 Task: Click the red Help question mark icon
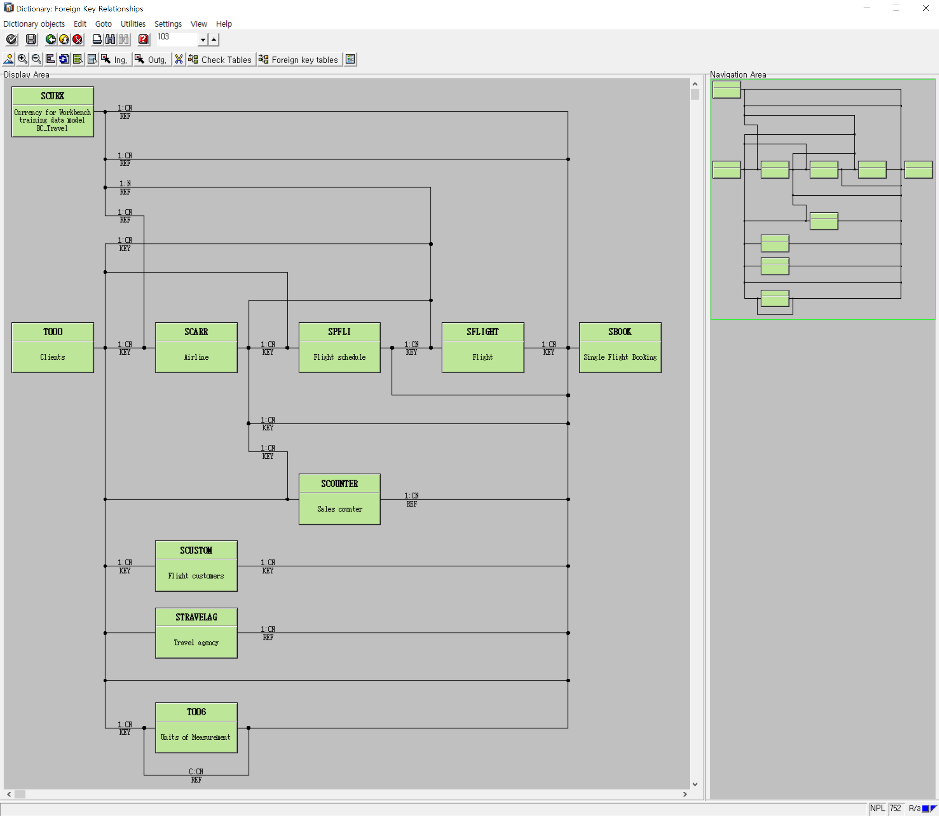[x=144, y=40]
